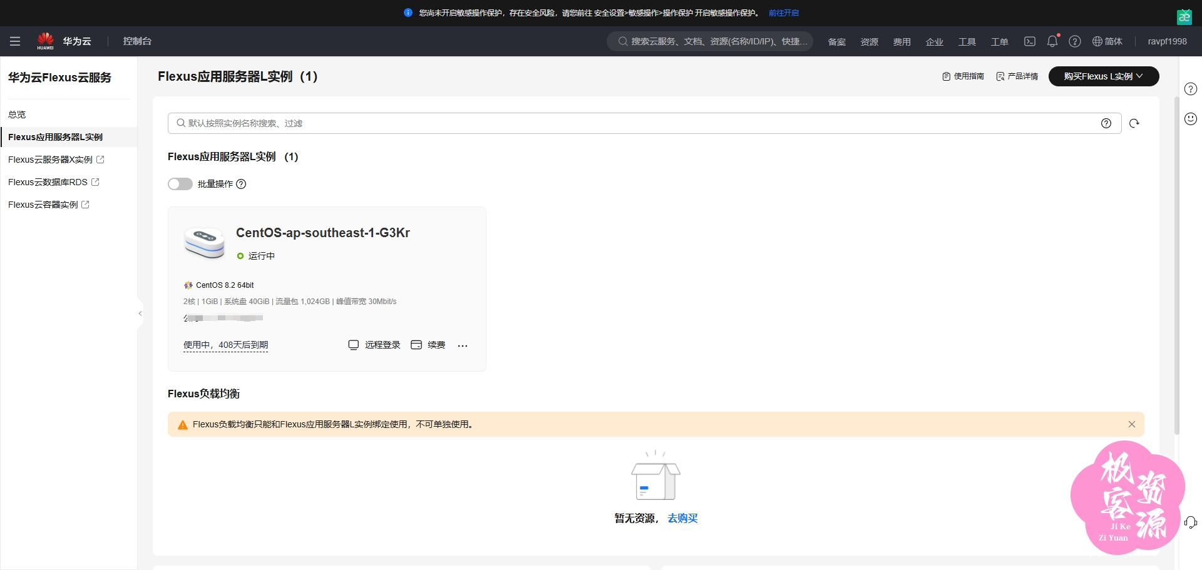This screenshot has width=1202, height=570.
Task: Open the 企业 menu
Action: (x=934, y=42)
